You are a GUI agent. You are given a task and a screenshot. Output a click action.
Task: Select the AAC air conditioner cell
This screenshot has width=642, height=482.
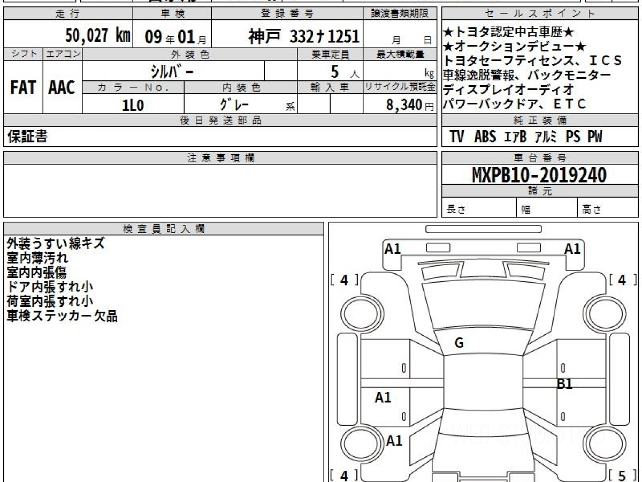63,88
